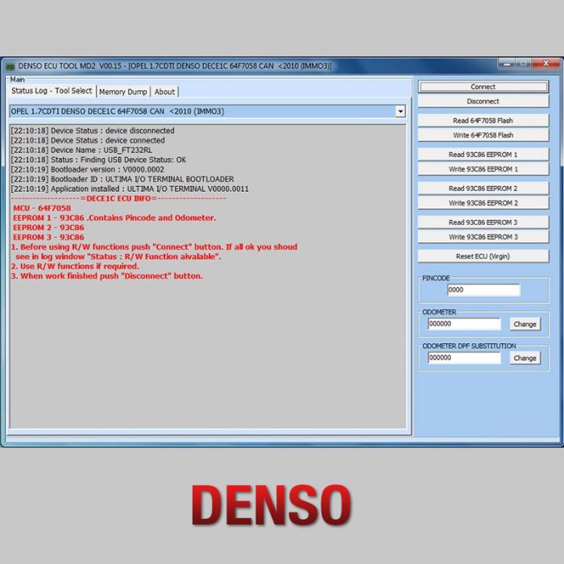Click the Disconnect button
This screenshot has height=564, width=564.
point(483,102)
